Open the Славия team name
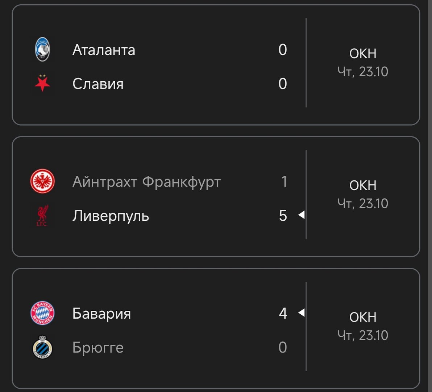 pyautogui.click(x=98, y=84)
